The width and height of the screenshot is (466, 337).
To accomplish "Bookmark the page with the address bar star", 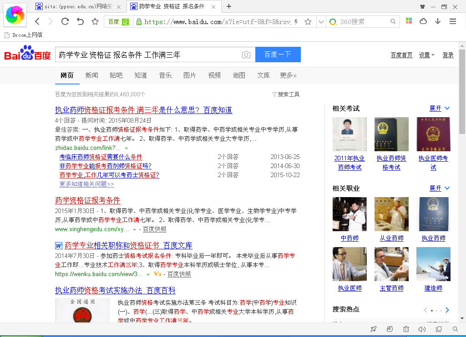I will click(308, 22).
